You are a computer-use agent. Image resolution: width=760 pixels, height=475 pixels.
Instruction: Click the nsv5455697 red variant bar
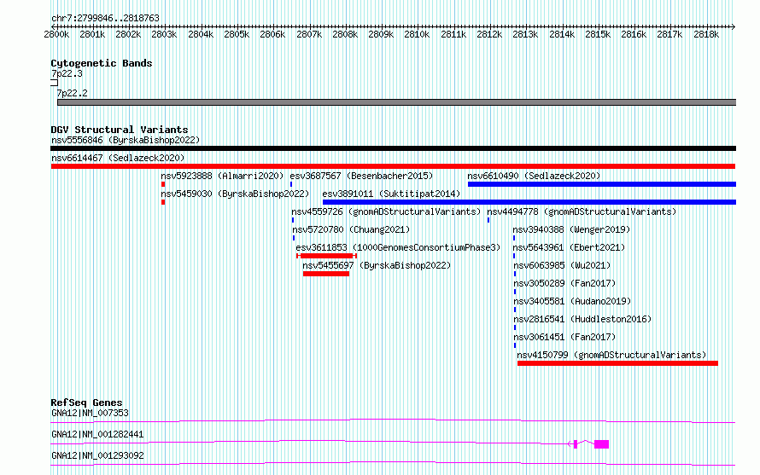click(326, 274)
